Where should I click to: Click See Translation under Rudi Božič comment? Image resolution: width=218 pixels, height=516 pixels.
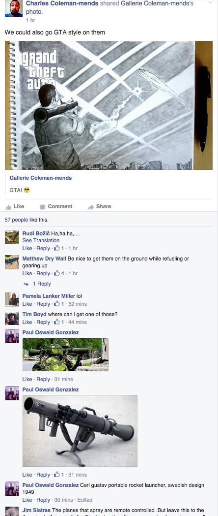[41, 241]
